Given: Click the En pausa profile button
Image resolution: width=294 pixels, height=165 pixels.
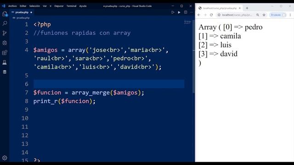Looking at the screenshot, I should (x=278, y=15).
